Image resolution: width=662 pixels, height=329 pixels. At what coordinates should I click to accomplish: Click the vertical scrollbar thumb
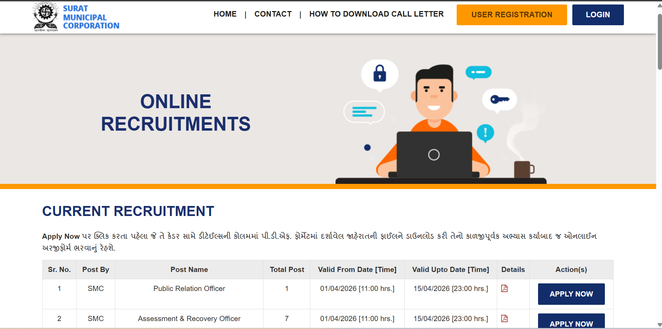[659, 41]
